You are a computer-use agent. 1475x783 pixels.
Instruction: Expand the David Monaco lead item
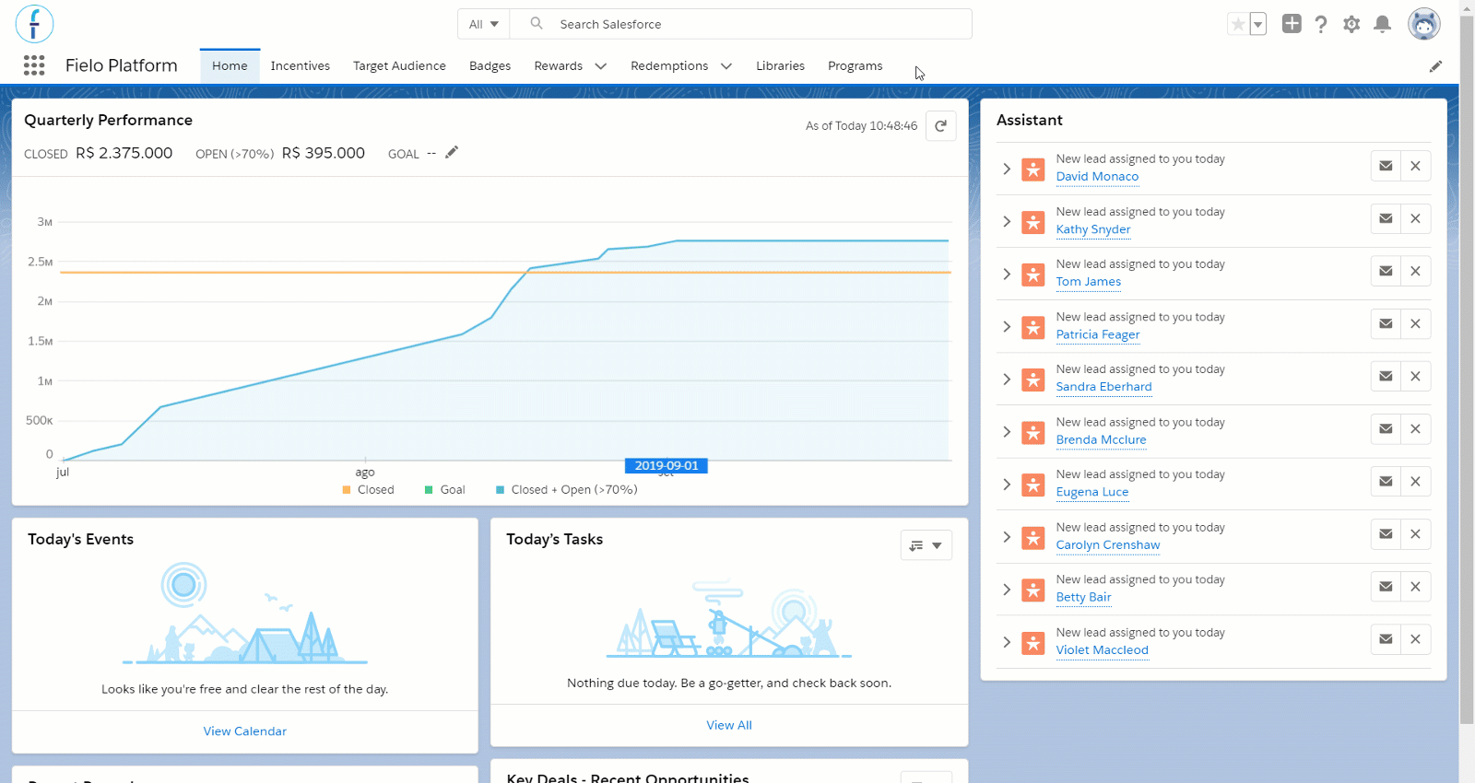tap(1007, 169)
